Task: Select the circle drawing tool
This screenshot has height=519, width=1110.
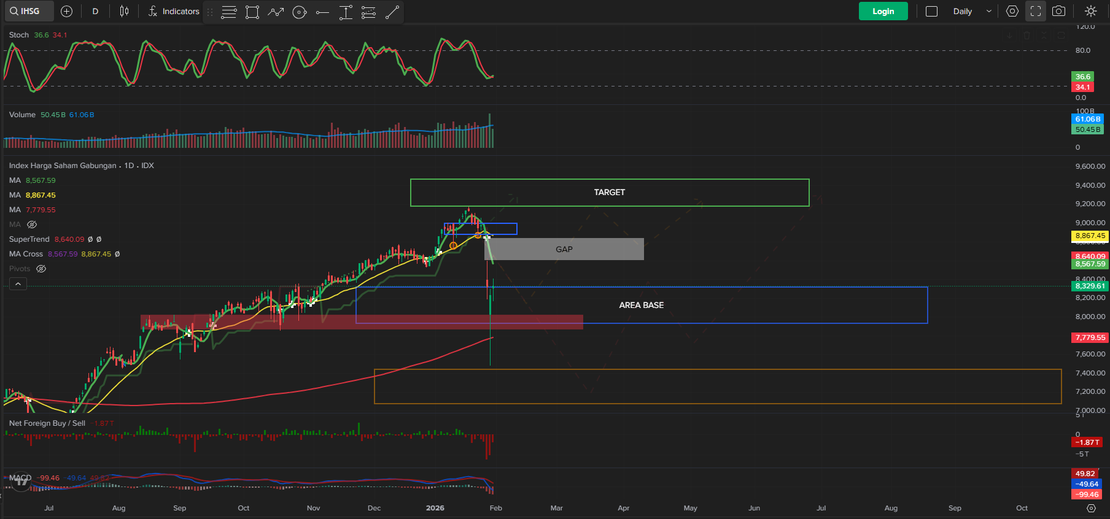Action: point(299,12)
